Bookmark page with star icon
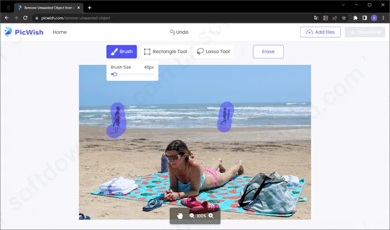The width and height of the screenshot is (390, 230). 344,18
